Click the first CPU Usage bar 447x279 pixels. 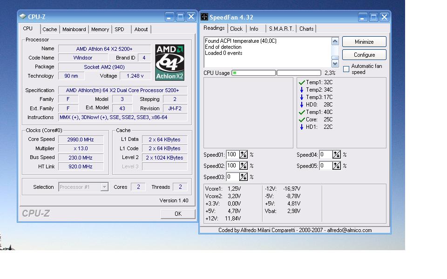pyautogui.click(x=254, y=73)
